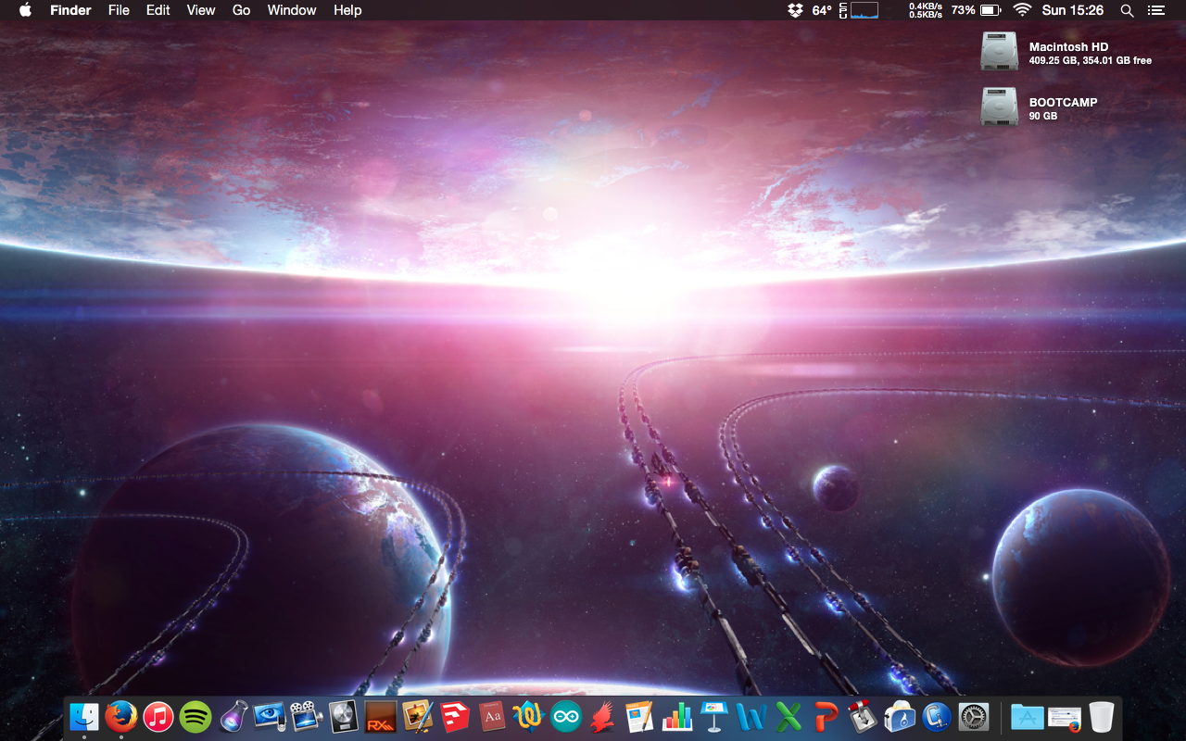Click the 64° temperature readout
The width and height of the screenshot is (1186, 741).
(x=822, y=10)
